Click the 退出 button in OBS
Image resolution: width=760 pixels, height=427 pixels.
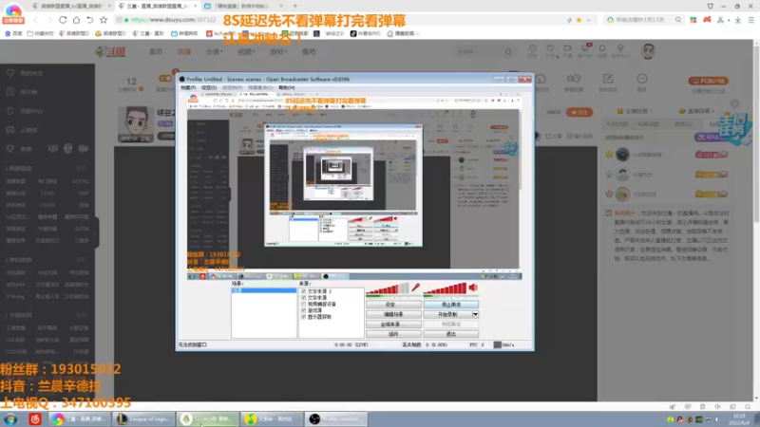[x=450, y=334]
